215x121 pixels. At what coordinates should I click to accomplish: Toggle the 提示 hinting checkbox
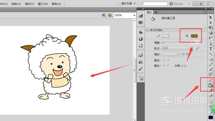[183, 54]
